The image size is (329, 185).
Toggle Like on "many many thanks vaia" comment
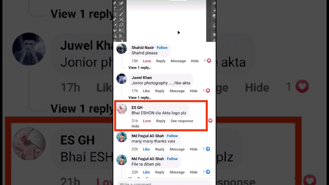tap(146, 149)
